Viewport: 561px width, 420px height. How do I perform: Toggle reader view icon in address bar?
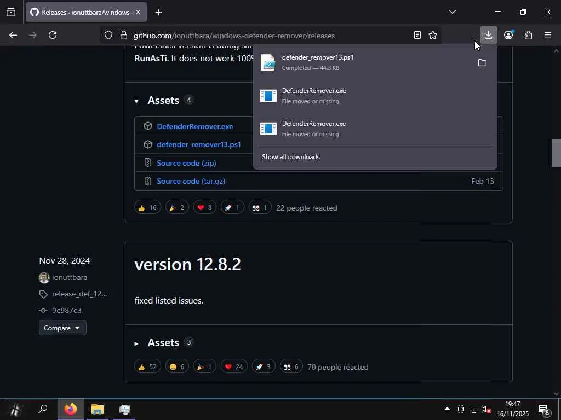[x=417, y=35]
